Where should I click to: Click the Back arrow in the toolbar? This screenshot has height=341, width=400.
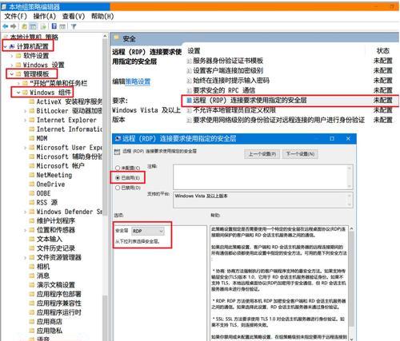coord(5,26)
